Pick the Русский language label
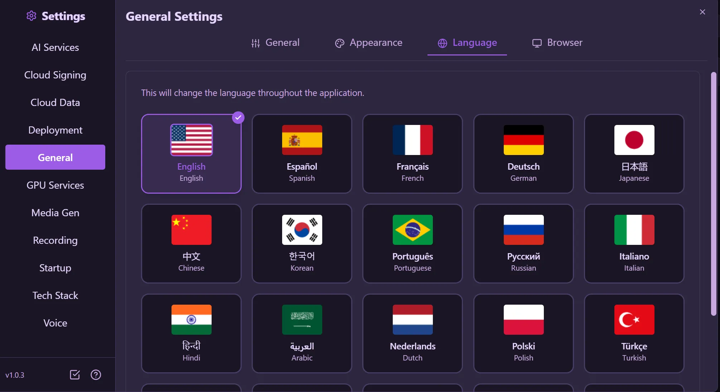 coord(524,256)
